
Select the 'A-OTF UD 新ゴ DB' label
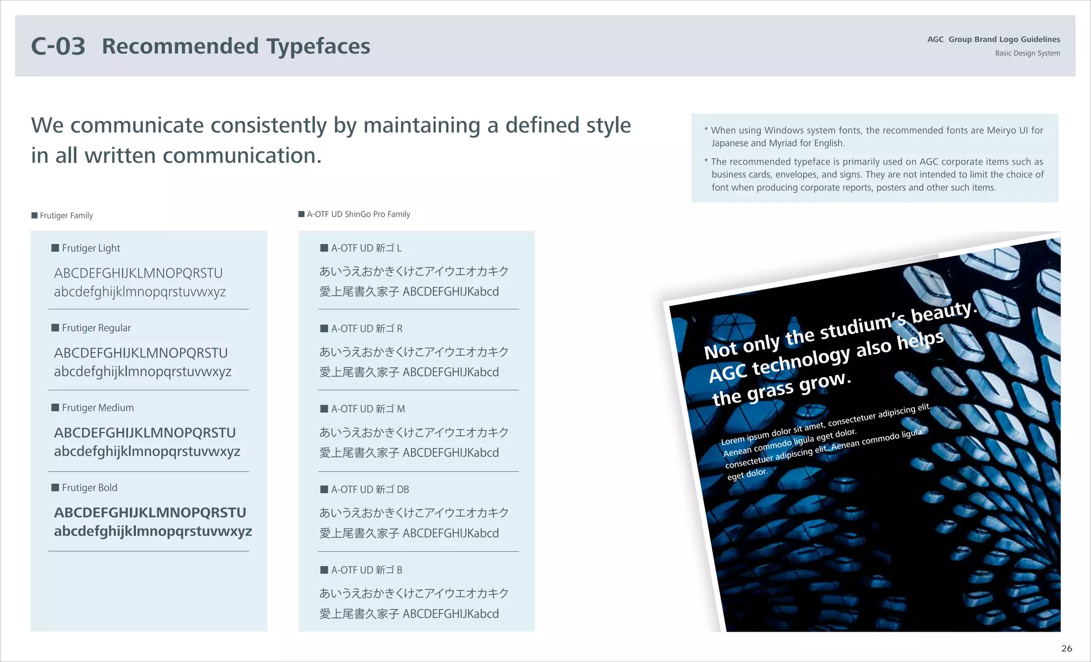click(370, 489)
